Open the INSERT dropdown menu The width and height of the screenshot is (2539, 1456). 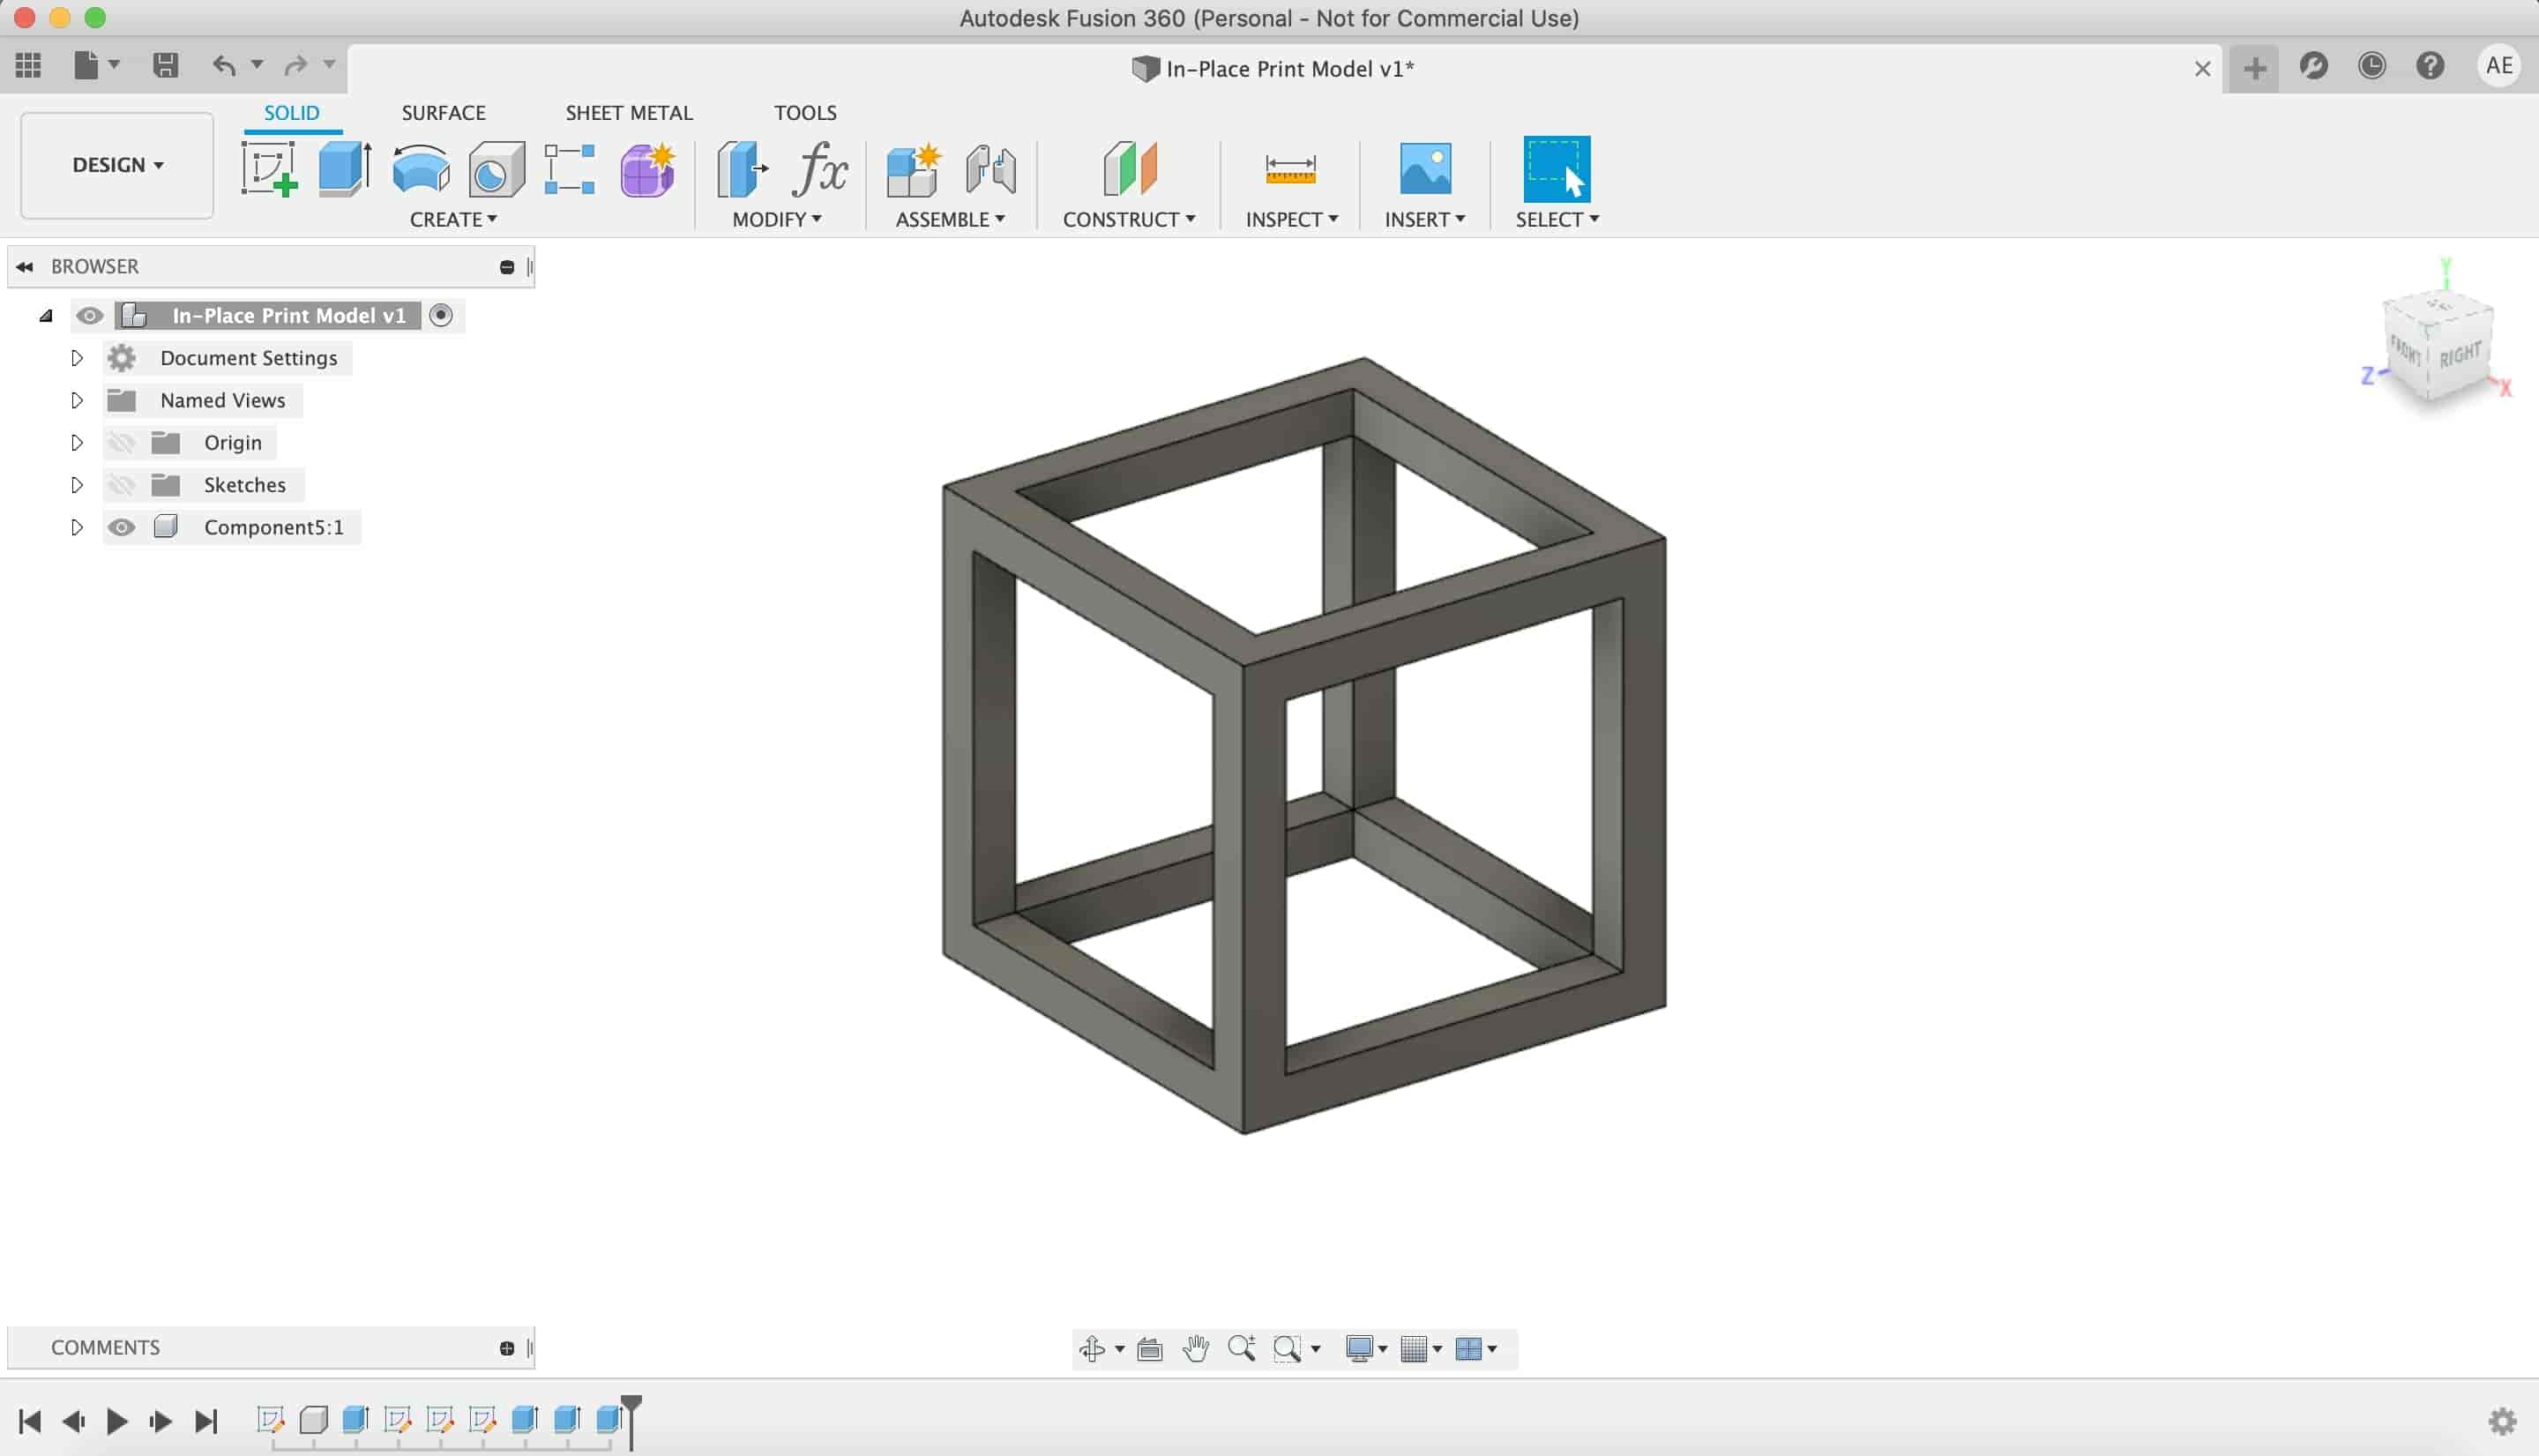click(1425, 219)
